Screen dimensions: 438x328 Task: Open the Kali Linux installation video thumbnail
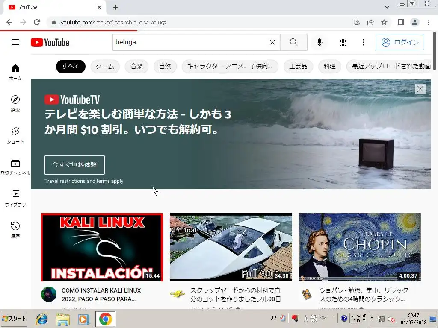click(x=102, y=247)
